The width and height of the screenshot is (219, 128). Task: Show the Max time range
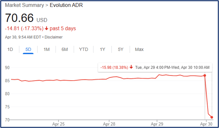point(139,50)
